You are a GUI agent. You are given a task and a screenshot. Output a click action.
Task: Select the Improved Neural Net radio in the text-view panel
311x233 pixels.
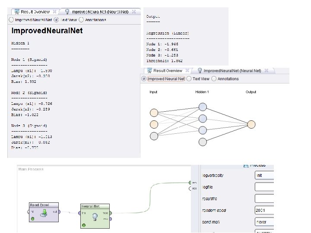[x=11, y=20]
